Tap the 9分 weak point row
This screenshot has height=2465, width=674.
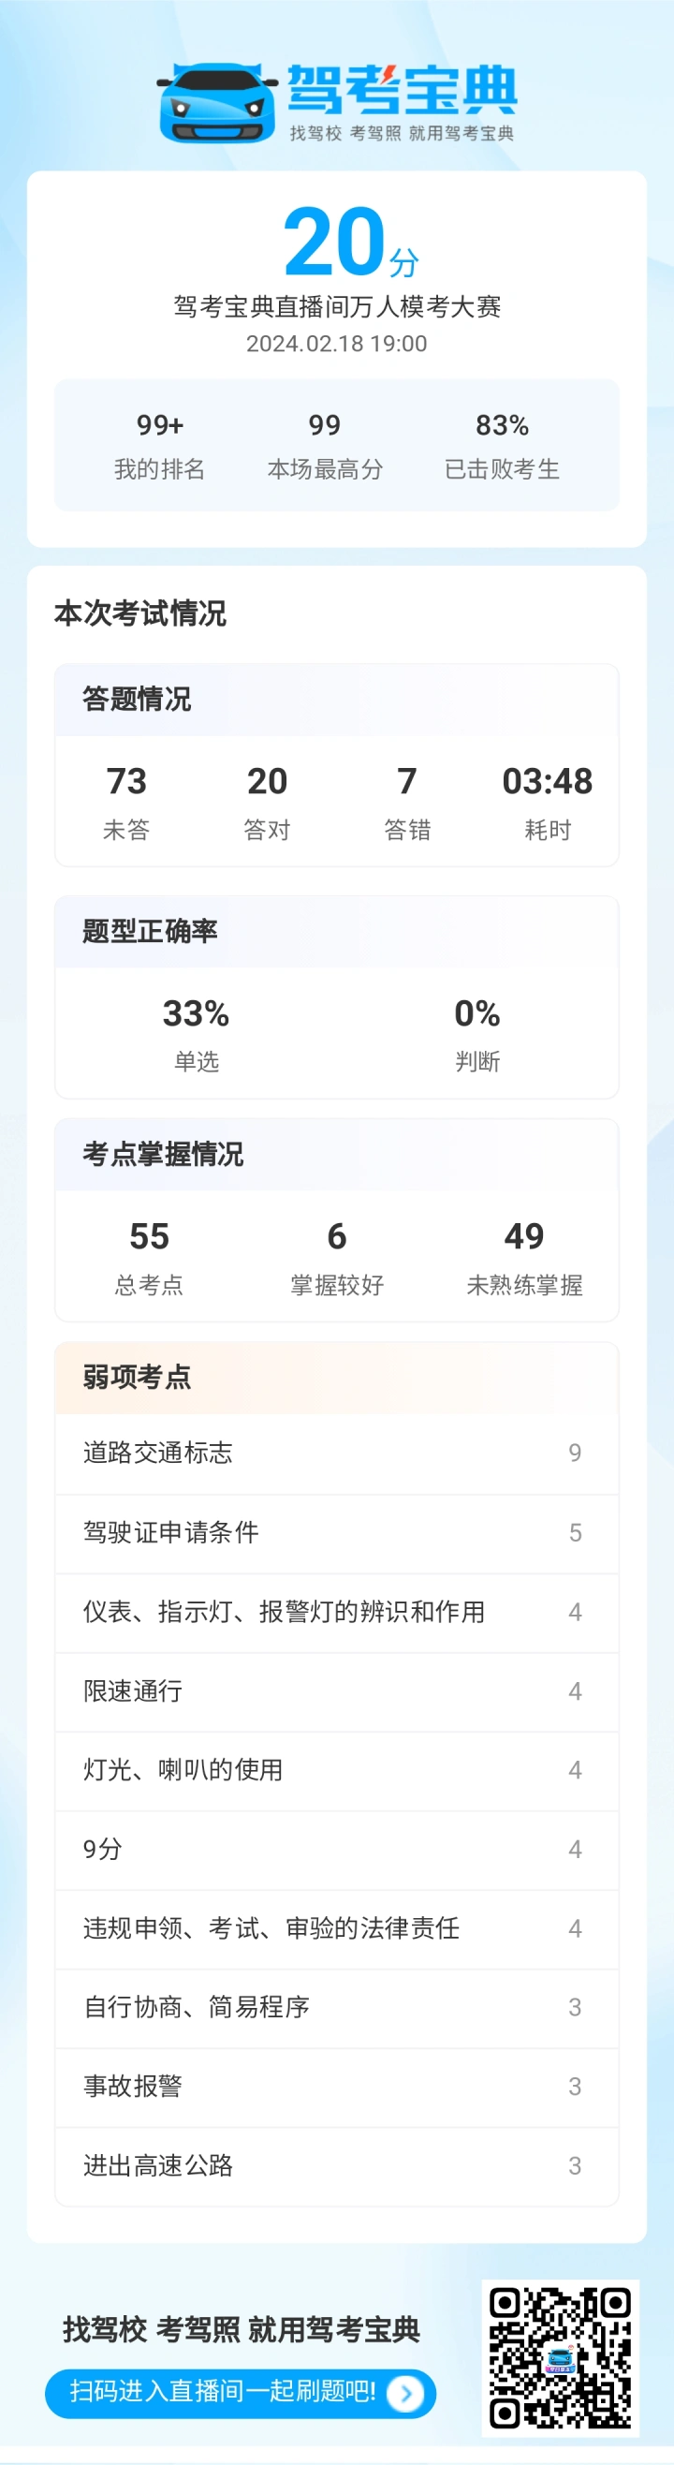pos(336,1850)
